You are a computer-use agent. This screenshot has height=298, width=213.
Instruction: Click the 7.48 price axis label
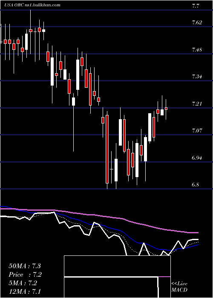[197, 50]
